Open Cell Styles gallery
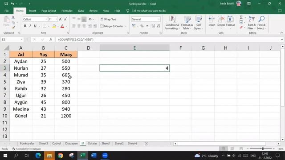The width and height of the screenshot is (285, 160). 198,23
